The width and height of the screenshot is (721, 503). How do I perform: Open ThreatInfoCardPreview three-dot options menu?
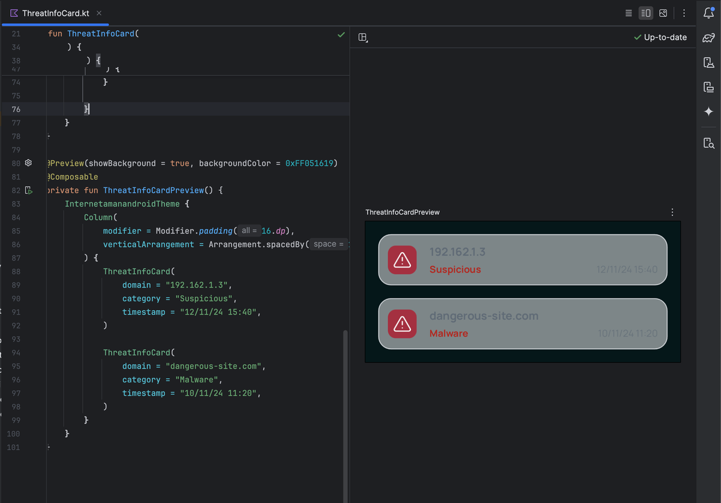point(672,212)
